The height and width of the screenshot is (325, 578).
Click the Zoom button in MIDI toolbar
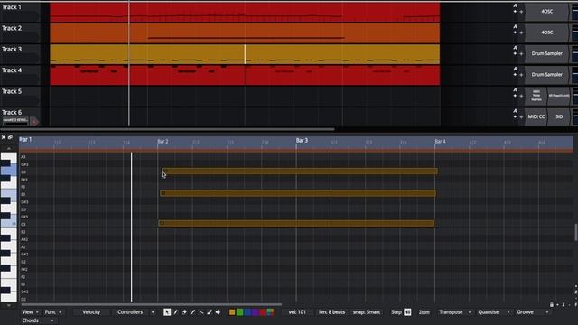[x=424, y=312]
